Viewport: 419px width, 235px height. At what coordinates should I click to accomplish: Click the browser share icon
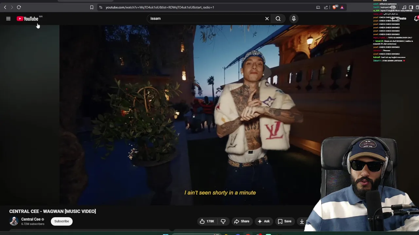[326, 7]
